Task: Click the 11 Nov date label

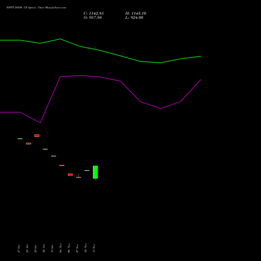Action: 94,248
